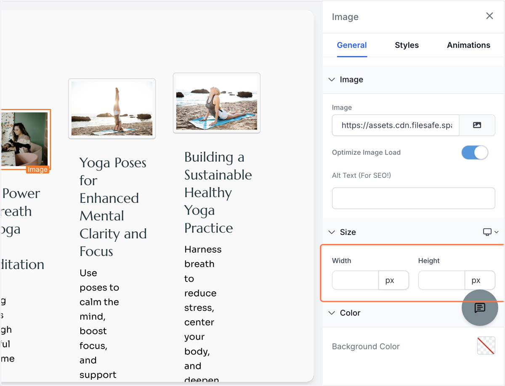Screen dimensions: 505x386
Task: Click the 'Background Color' label
Action: [x=366, y=346]
